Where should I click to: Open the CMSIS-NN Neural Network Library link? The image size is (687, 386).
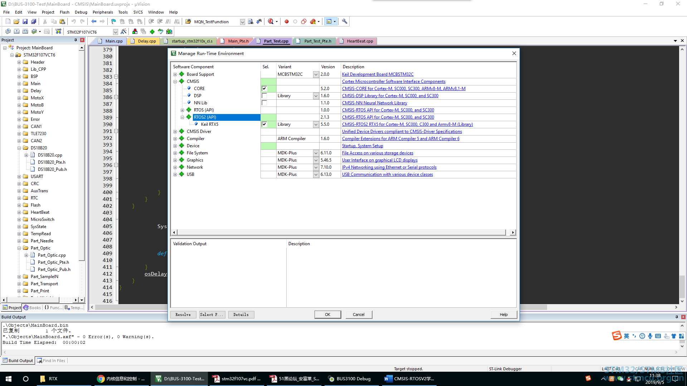click(375, 103)
